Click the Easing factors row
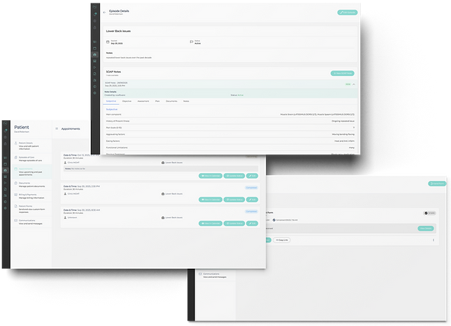This screenshot has width=451, height=326. coord(230,141)
